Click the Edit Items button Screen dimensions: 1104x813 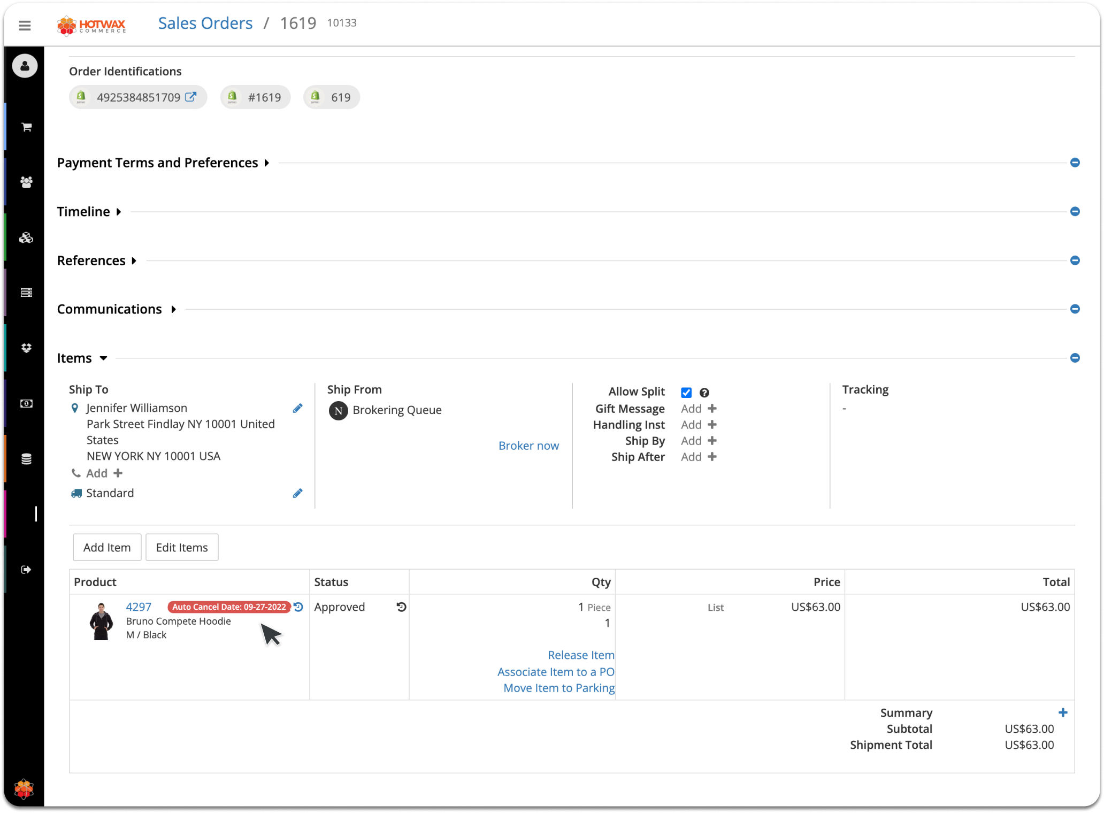(182, 547)
